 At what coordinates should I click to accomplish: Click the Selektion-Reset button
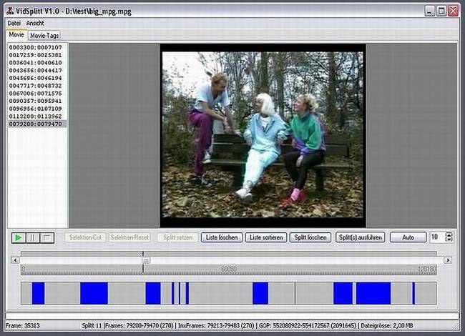point(129,237)
